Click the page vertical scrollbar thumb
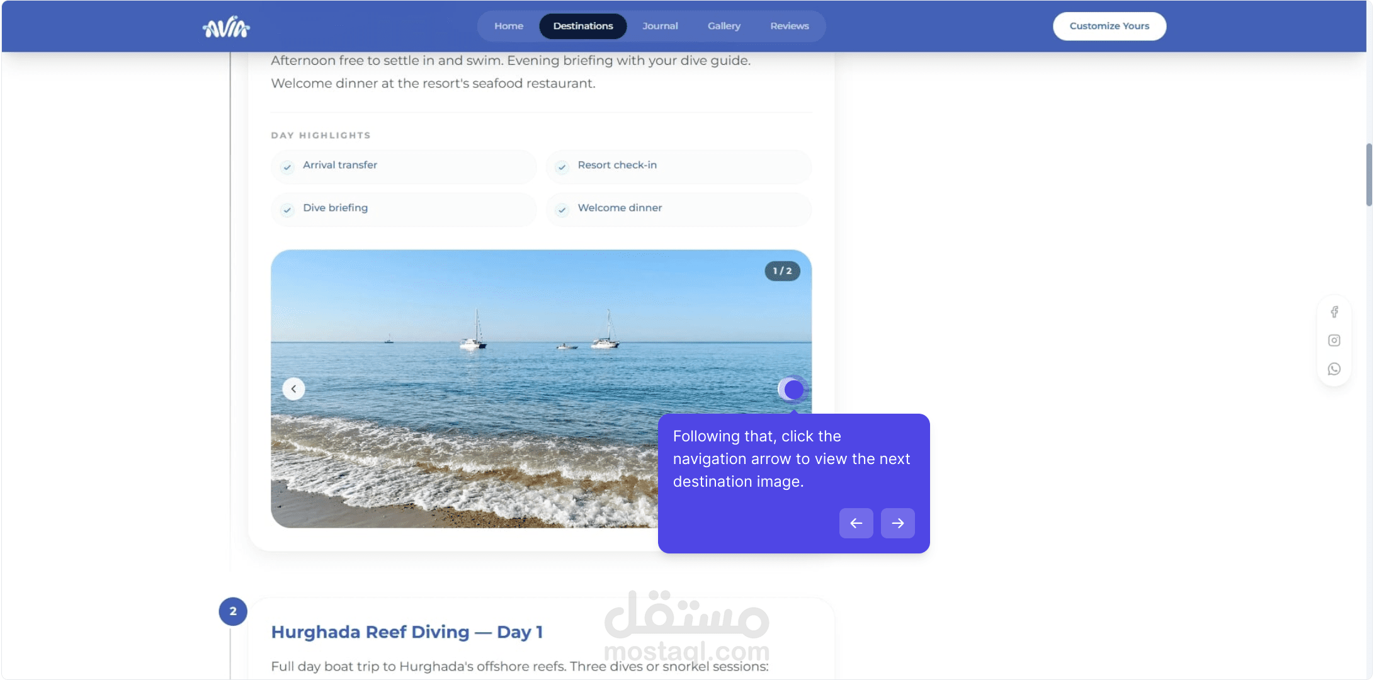This screenshot has height=680, width=1374. (x=1368, y=175)
